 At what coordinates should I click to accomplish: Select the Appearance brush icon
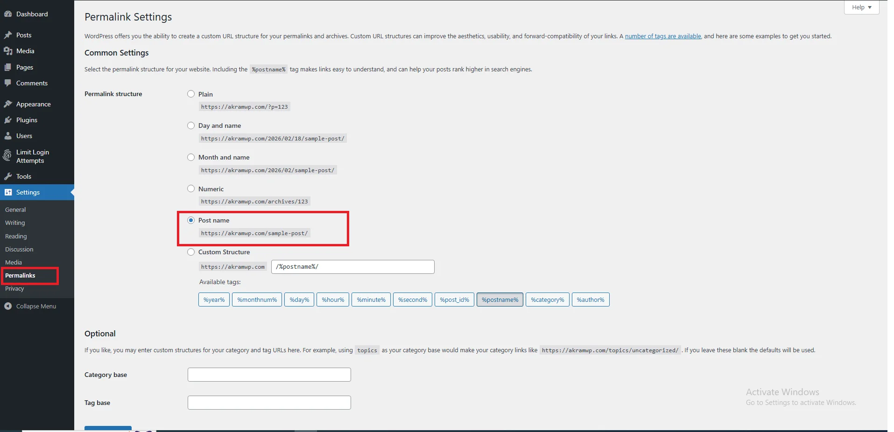[x=8, y=104]
